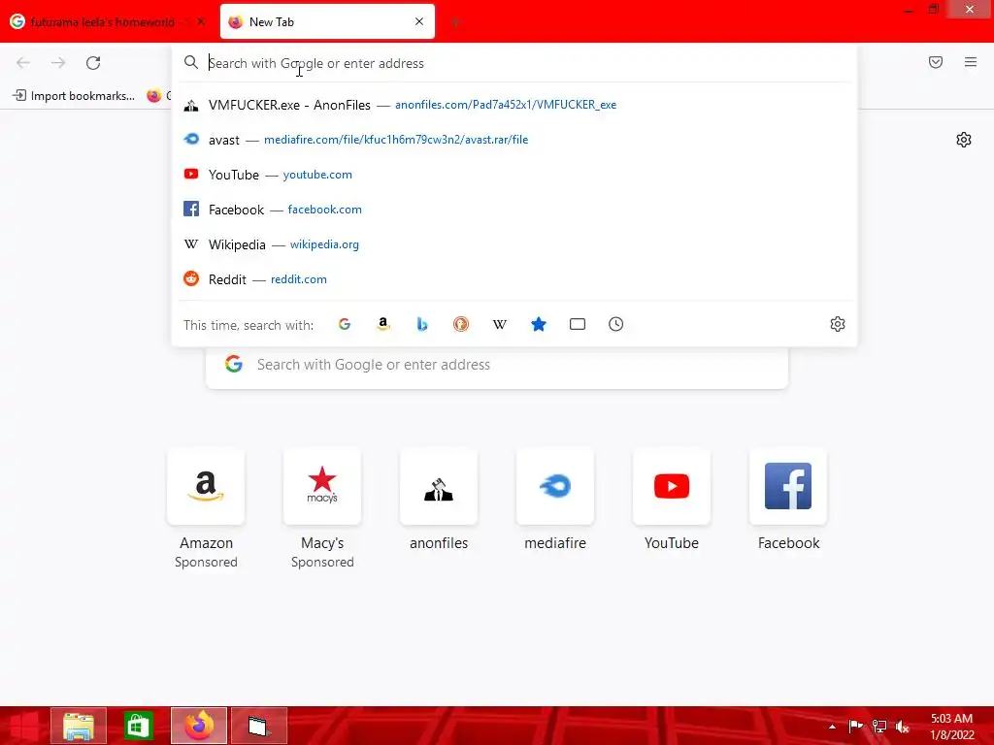This screenshot has width=994, height=745.
Task: Open Wikipedia wikipedia.org suggestion
Action: [x=514, y=244]
